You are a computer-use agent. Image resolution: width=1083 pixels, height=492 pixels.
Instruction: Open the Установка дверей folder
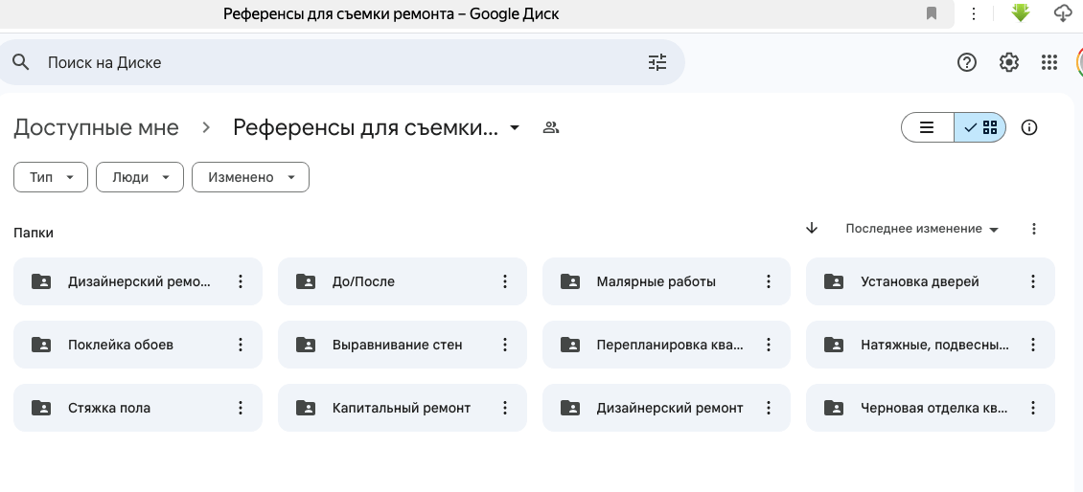(x=931, y=281)
